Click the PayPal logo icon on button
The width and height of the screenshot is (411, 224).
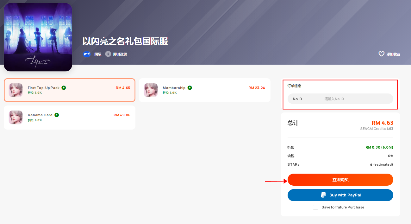point(323,195)
